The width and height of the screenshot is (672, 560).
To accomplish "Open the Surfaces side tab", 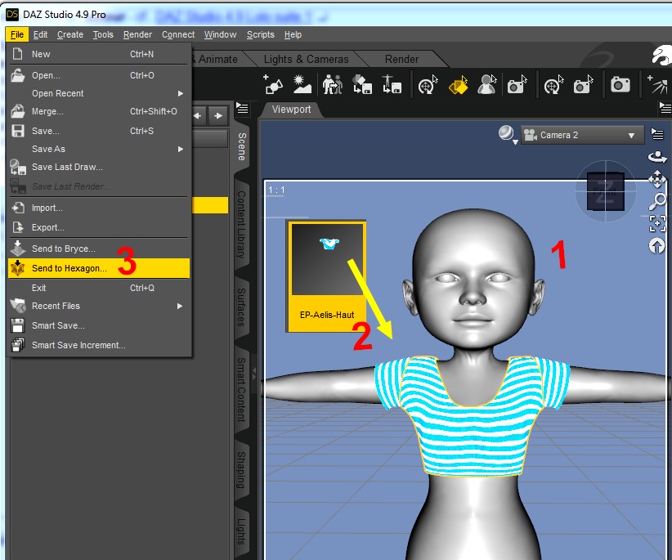I will point(241,307).
